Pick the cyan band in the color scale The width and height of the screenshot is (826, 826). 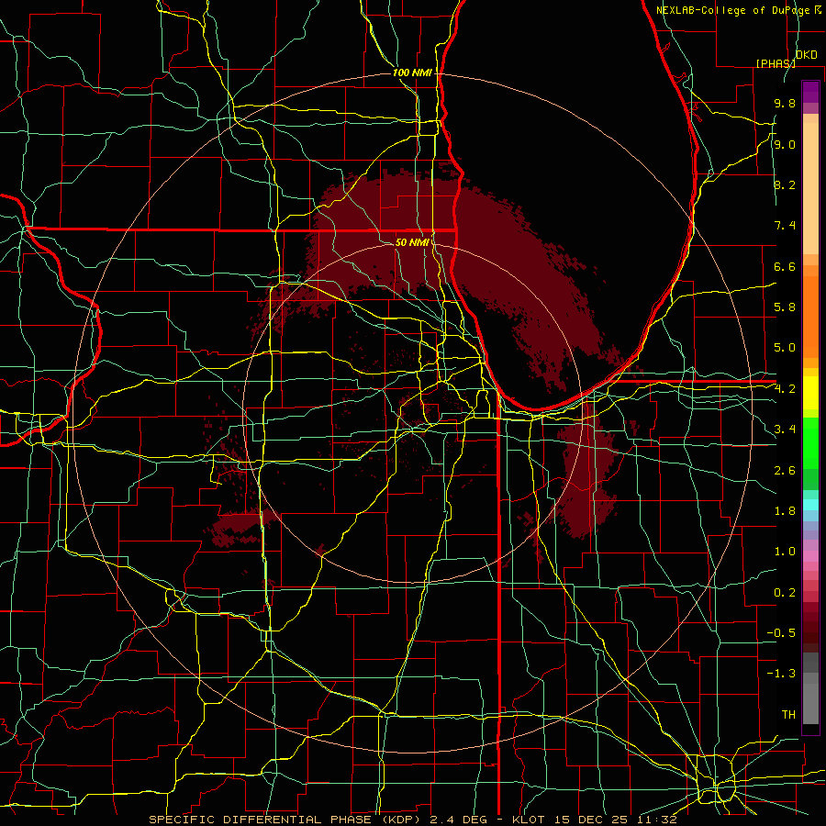point(810,505)
